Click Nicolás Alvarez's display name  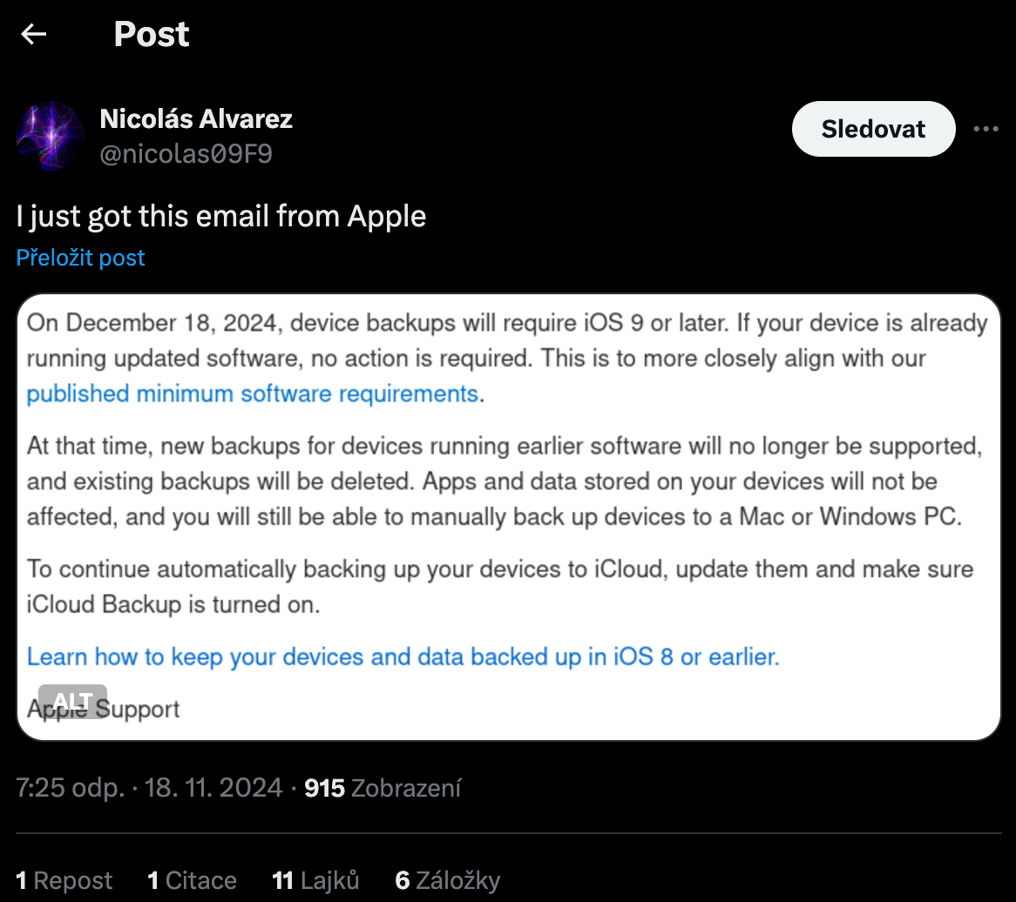click(x=195, y=118)
